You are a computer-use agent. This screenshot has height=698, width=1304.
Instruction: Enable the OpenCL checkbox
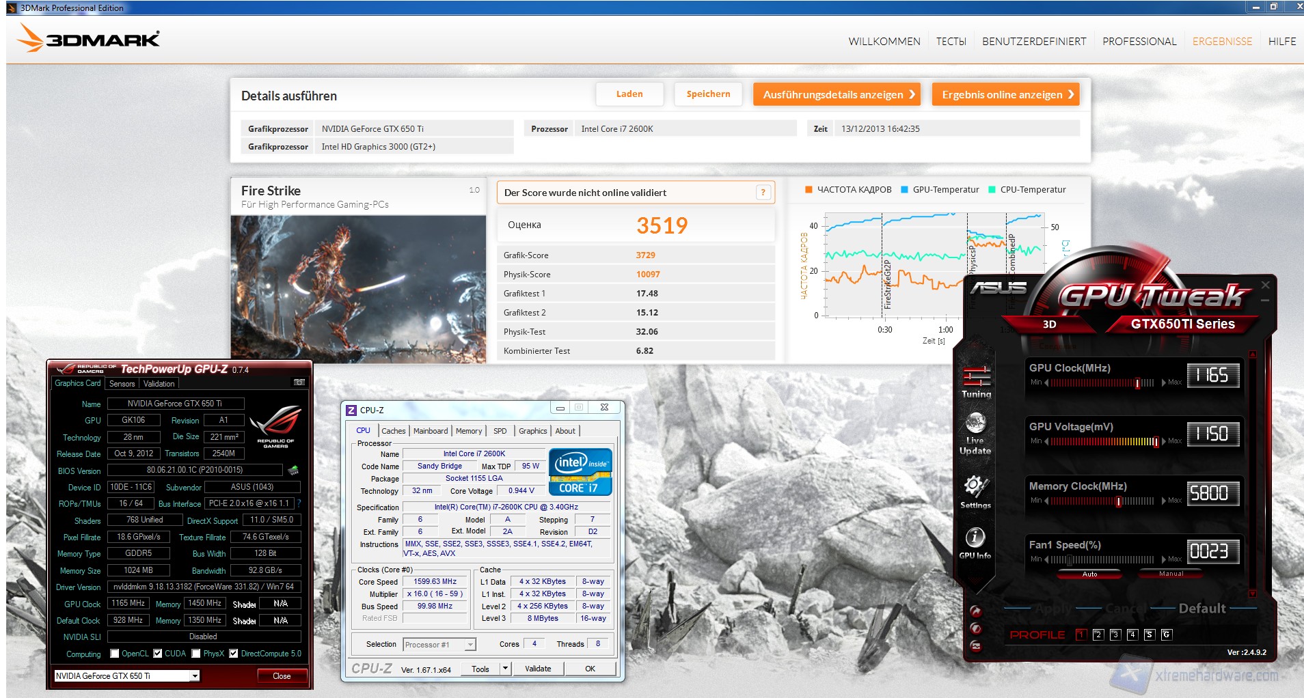[115, 654]
